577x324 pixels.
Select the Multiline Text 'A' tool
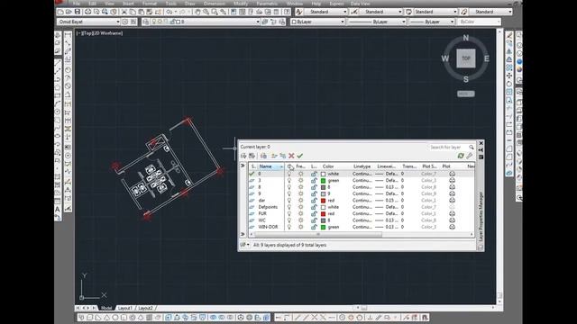tap(58, 210)
